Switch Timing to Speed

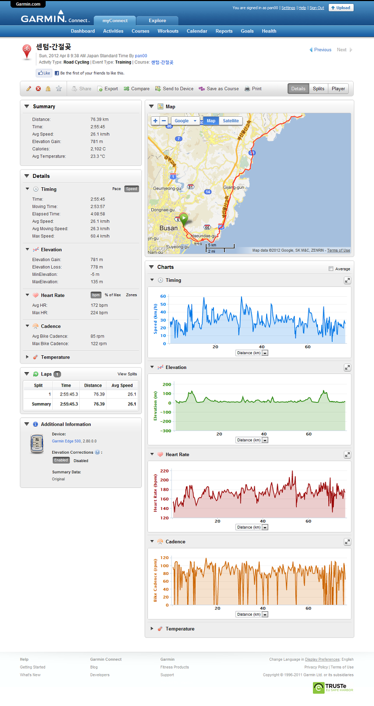point(131,189)
